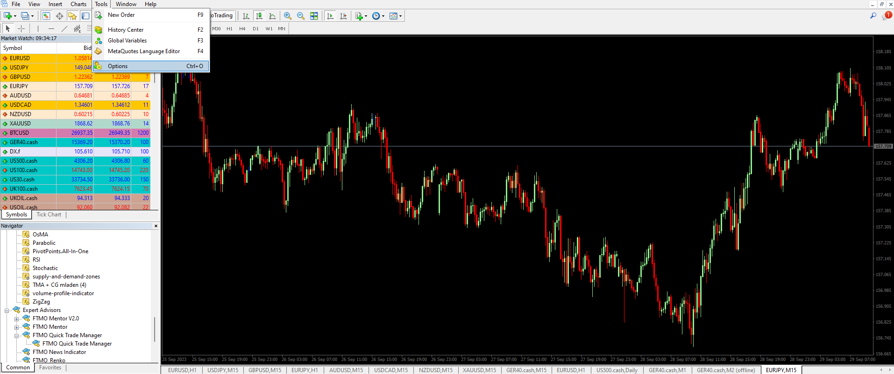This screenshot has width=894, height=374.
Task: Open dropdown arrow beside Periods clock
Action: click(x=383, y=16)
